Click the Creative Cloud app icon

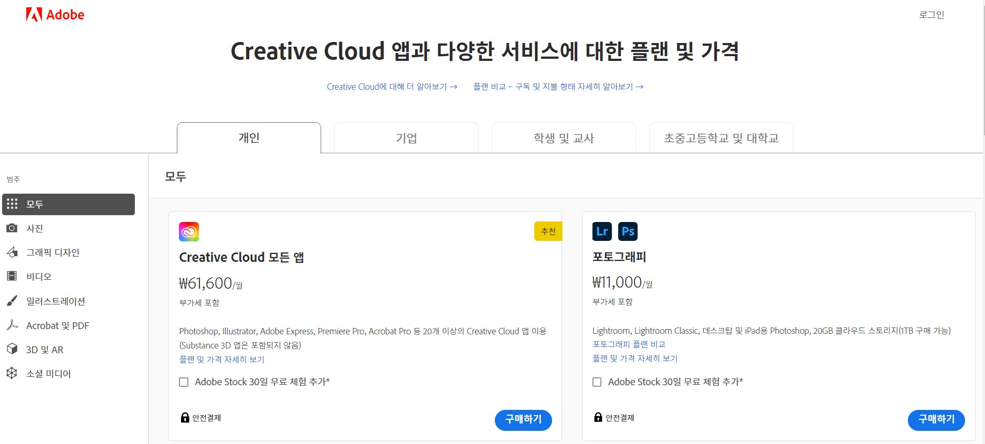189,231
